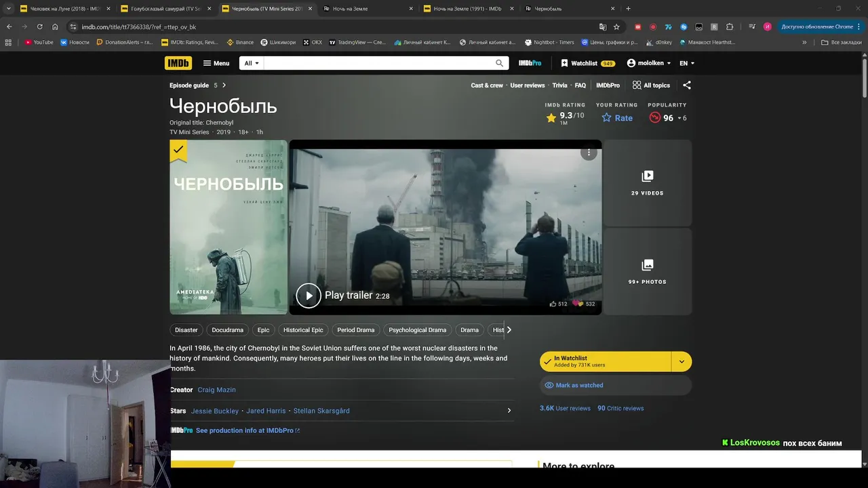
Task: Open the Trivia link
Action: click(x=559, y=85)
